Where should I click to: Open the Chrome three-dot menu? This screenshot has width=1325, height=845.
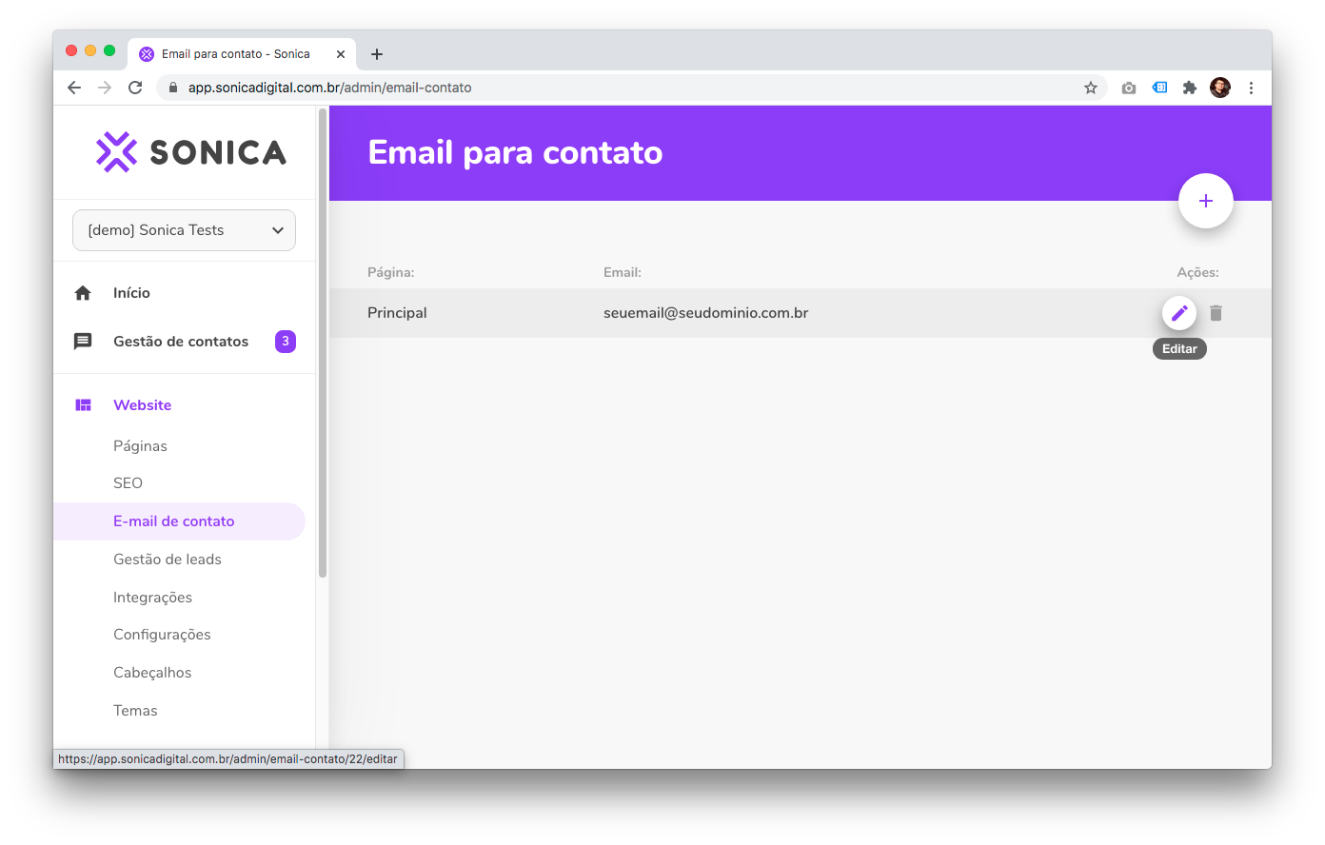tap(1251, 88)
